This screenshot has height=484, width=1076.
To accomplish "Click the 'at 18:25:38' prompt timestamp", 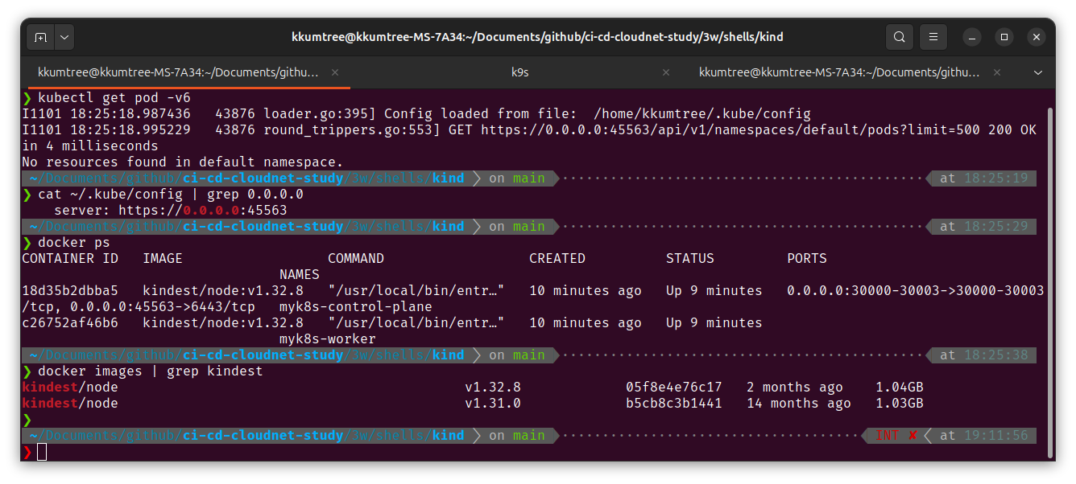I will click(984, 355).
